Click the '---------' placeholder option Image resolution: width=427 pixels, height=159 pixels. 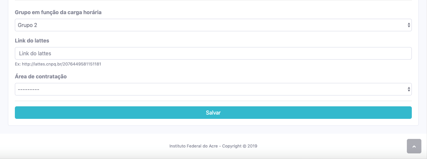click(29, 89)
